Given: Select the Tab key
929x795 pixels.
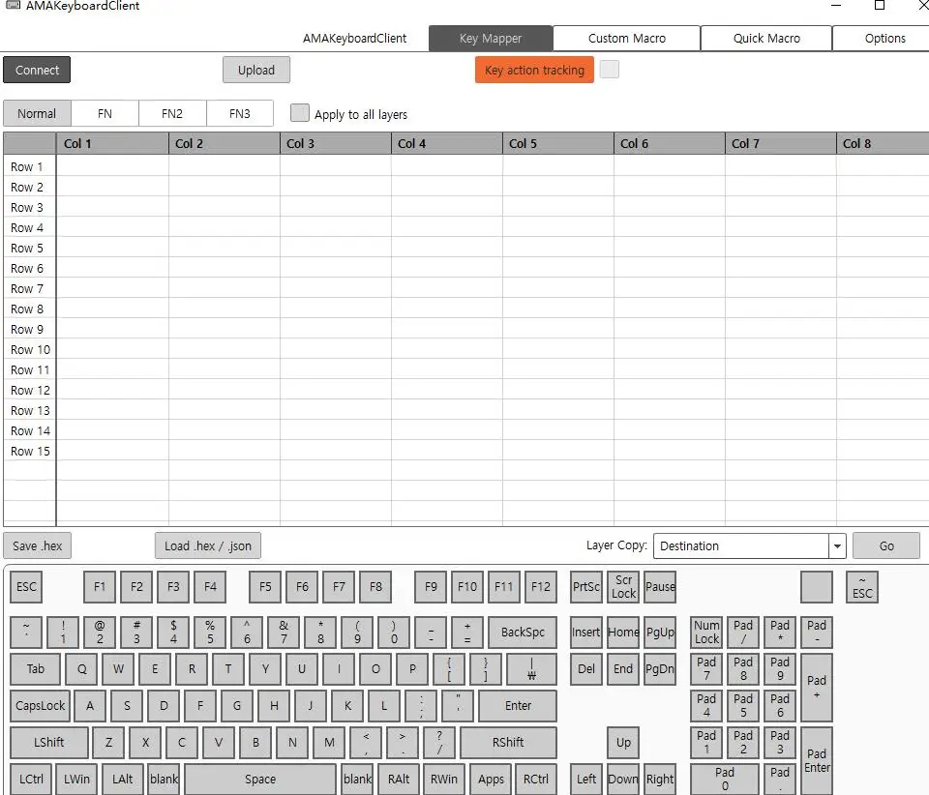Looking at the screenshot, I should 36,669.
